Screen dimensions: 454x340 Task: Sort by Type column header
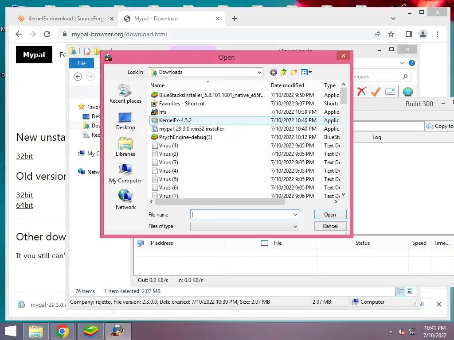(331, 85)
